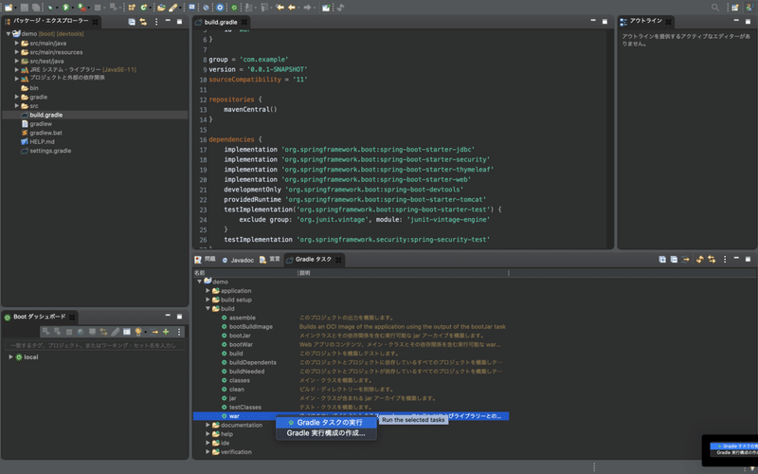Screen dimensions: 758x474
Task: Select HELP.md in Package Explorer
Action: click(x=42, y=141)
